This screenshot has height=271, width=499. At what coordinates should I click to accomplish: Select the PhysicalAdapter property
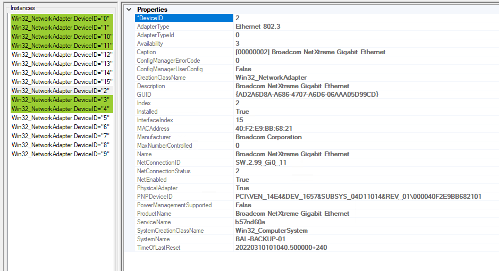157,188
